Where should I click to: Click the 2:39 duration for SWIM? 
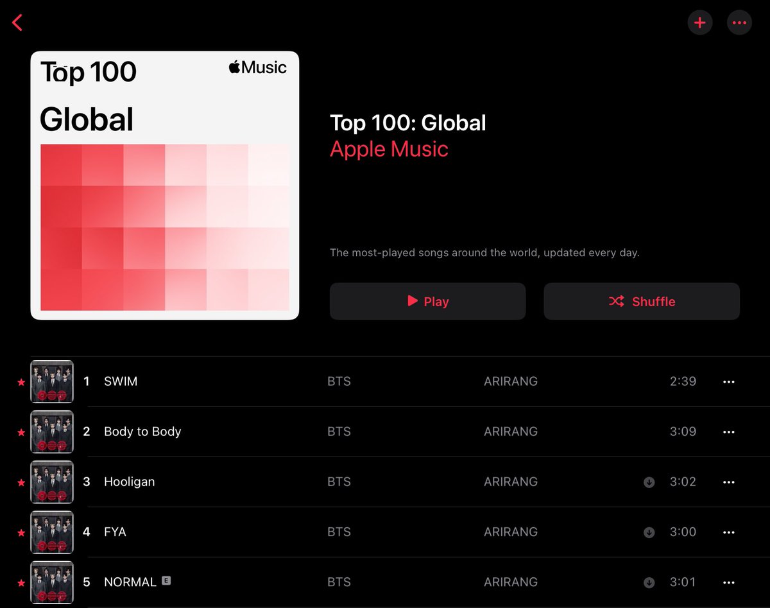point(683,381)
